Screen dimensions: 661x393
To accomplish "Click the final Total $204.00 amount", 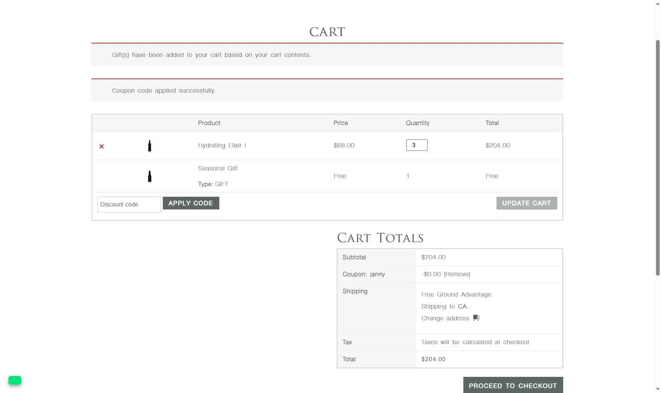I will 434,359.
